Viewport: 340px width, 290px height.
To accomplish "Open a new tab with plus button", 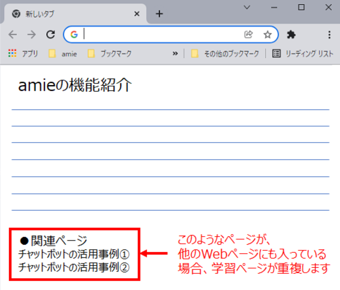I will click(x=160, y=14).
